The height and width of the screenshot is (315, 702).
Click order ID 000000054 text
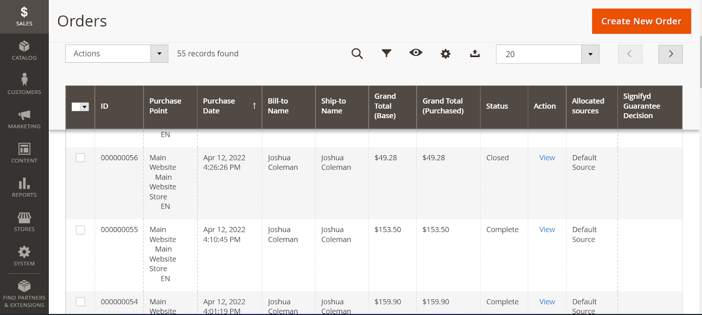[119, 302]
